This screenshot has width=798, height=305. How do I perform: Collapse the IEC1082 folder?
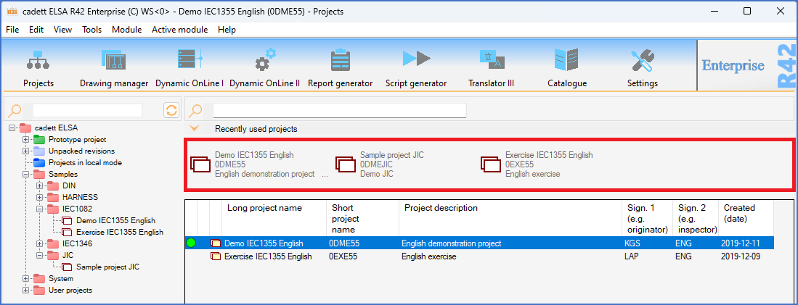39,209
